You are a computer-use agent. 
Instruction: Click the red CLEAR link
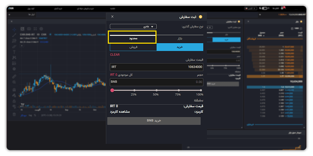click(115, 55)
